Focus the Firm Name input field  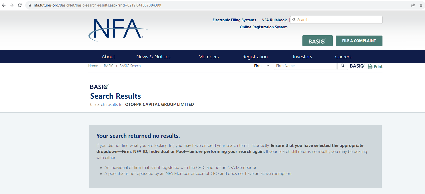[x=305, y=66]
